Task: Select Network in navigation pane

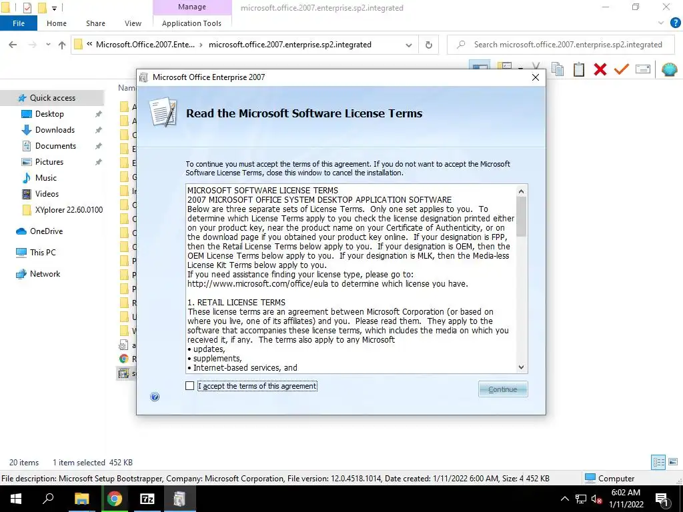Action: pyautogui.click(x=45, y=274)
